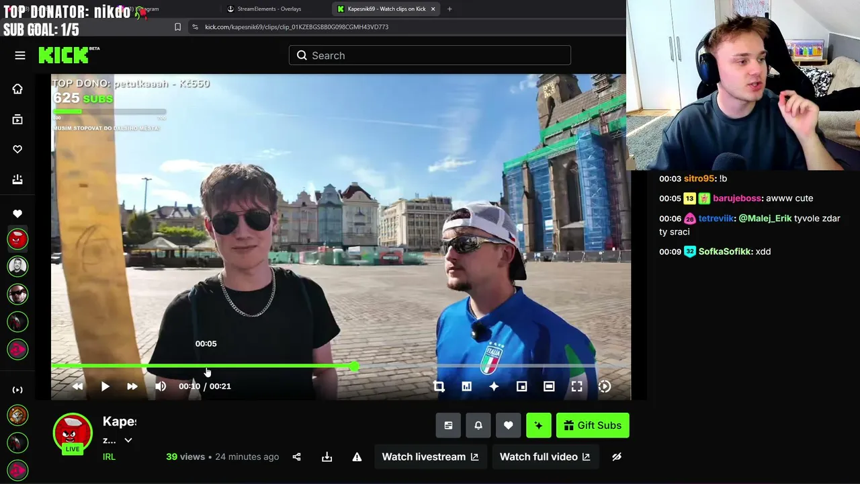Click the kick.com clip URL
Screen dimensions: 860x484
[296, 27]
